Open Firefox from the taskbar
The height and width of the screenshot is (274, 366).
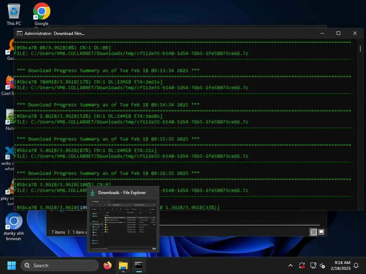pos(108,265)
